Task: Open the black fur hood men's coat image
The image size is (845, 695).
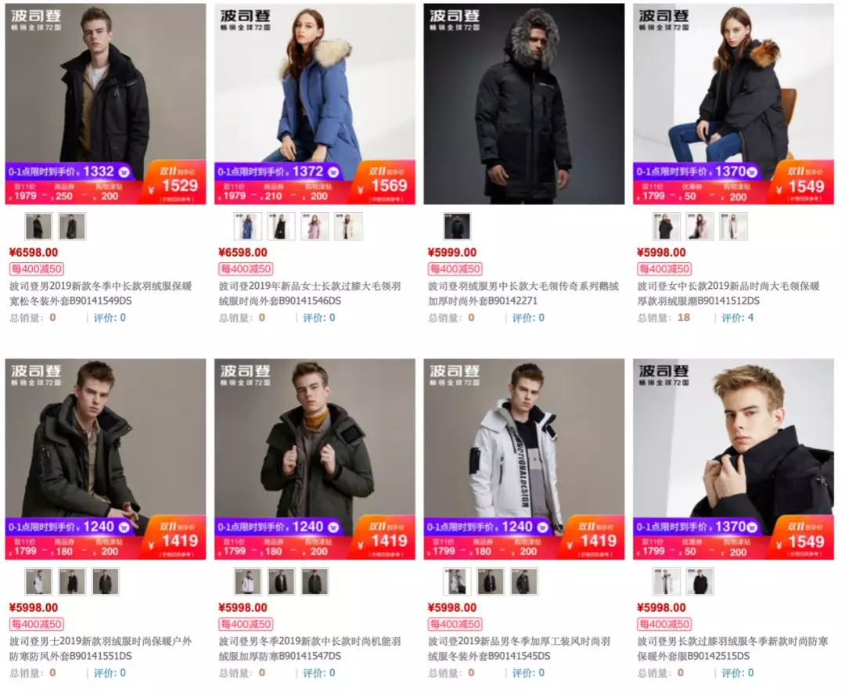Action: click(x=523, y=104)
